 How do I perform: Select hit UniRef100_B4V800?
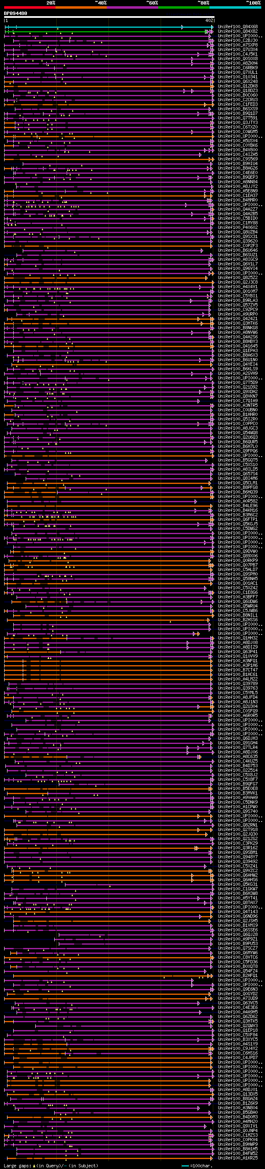click(238, 150)
